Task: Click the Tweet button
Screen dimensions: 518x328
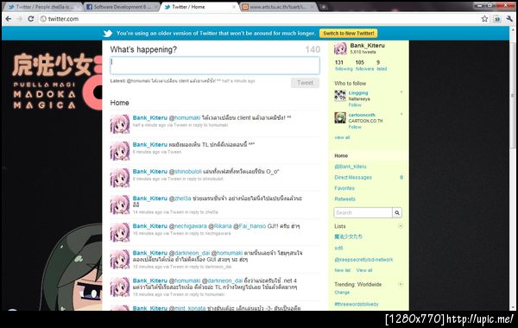Action: click(x=305, y=83)
